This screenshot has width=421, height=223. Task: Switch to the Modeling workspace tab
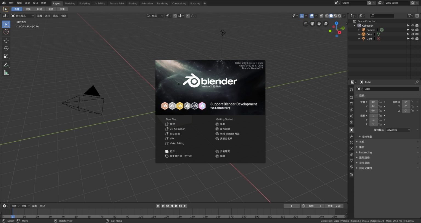(x=70, y=4)
